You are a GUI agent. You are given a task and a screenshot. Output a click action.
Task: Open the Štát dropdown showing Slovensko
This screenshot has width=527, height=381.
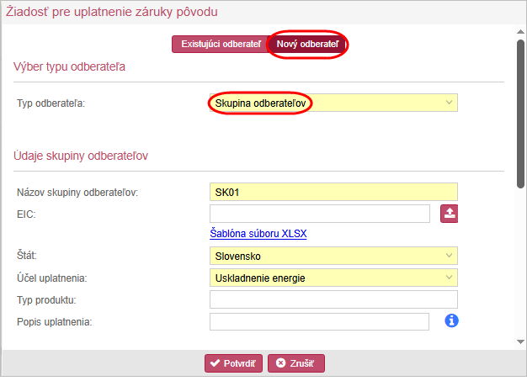(x=333, y=256)
